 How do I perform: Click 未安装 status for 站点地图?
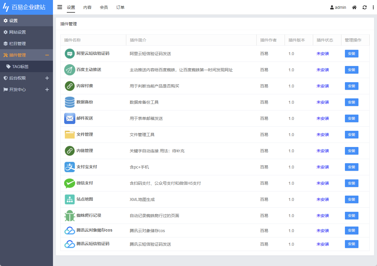point(323,200)
